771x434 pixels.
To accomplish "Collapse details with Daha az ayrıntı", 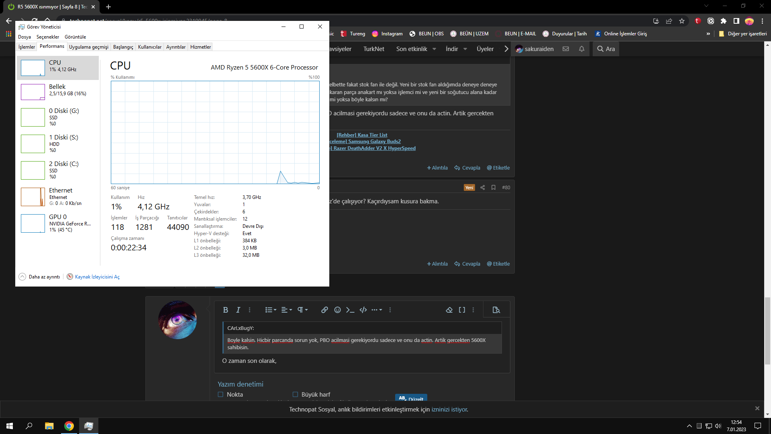I will click(39, 277).
